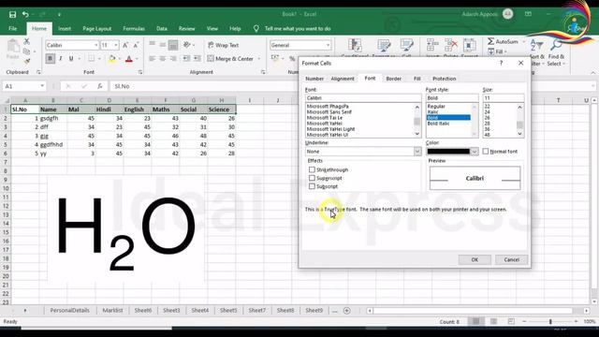This screenshot has height=337, width=599.
Task: Switch to the Alignment tab in Format Cells
Action: click(343, 79)
